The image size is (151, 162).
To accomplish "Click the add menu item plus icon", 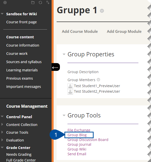I will coord(5,3).
